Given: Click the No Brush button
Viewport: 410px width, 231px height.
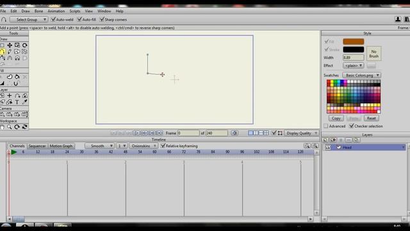Looking at the screenshot, I should click(x=373, y=54).
